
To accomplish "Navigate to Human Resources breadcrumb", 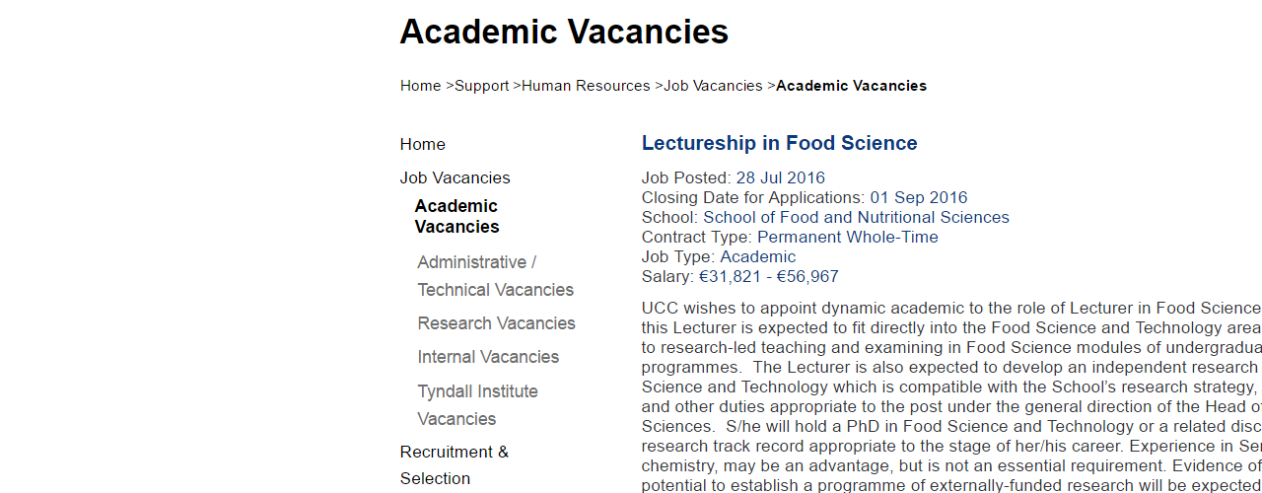I will point(586,86).
